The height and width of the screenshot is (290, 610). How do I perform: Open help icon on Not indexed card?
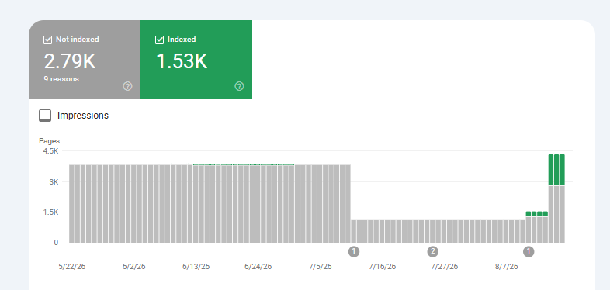127,86
